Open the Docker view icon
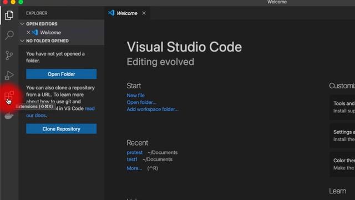The height and width of the screenshot is (200, 355). [9, 116]
